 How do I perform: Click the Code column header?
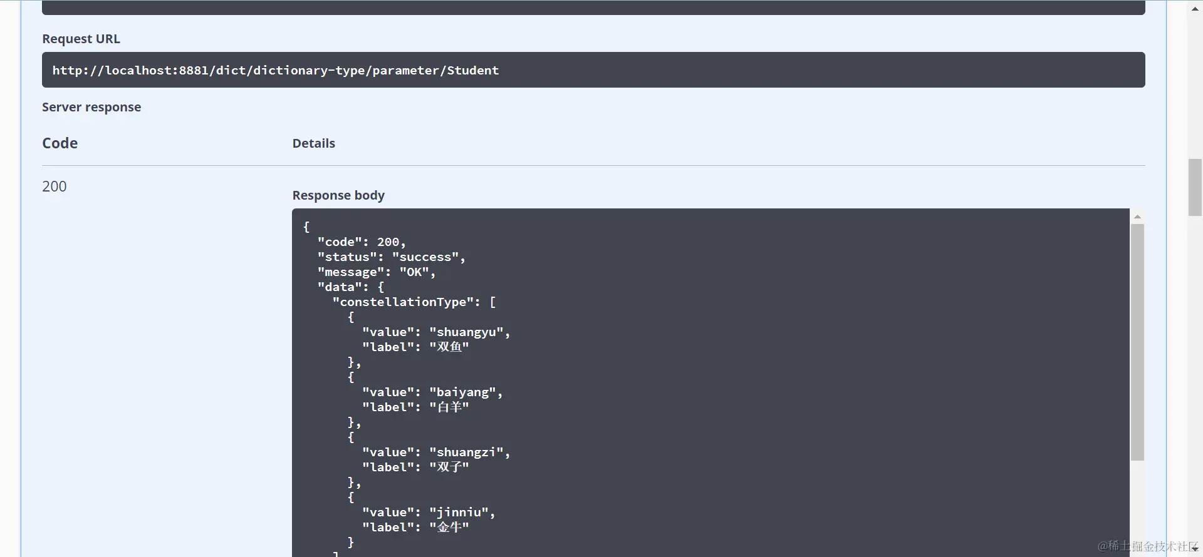[x=60, y=143]
